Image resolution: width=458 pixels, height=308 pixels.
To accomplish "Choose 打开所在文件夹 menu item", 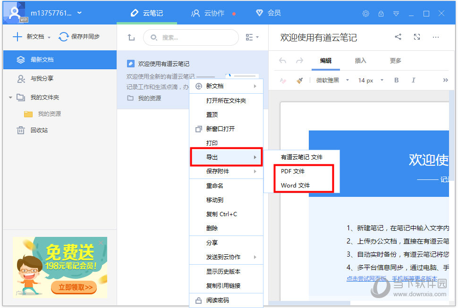I will pyautogui.click(x=226, y=100).
